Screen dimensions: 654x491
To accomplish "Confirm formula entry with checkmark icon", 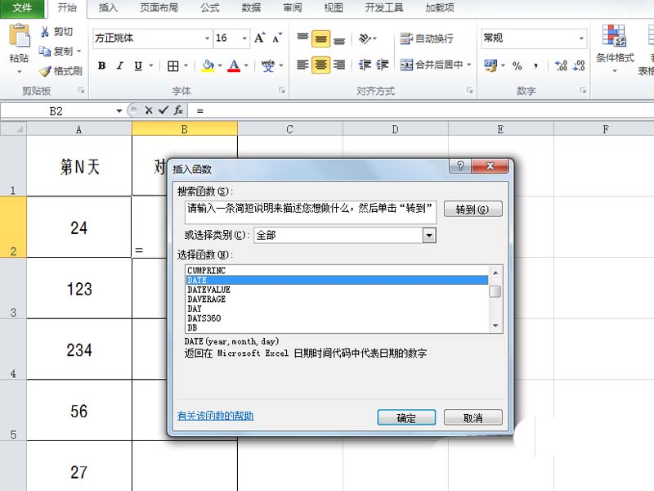I will coord(163,110).
